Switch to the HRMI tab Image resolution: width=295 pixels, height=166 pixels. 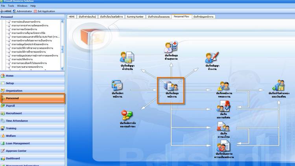(x=72, y=17)
